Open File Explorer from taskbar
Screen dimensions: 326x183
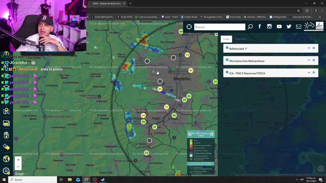(x=70, y=180)
